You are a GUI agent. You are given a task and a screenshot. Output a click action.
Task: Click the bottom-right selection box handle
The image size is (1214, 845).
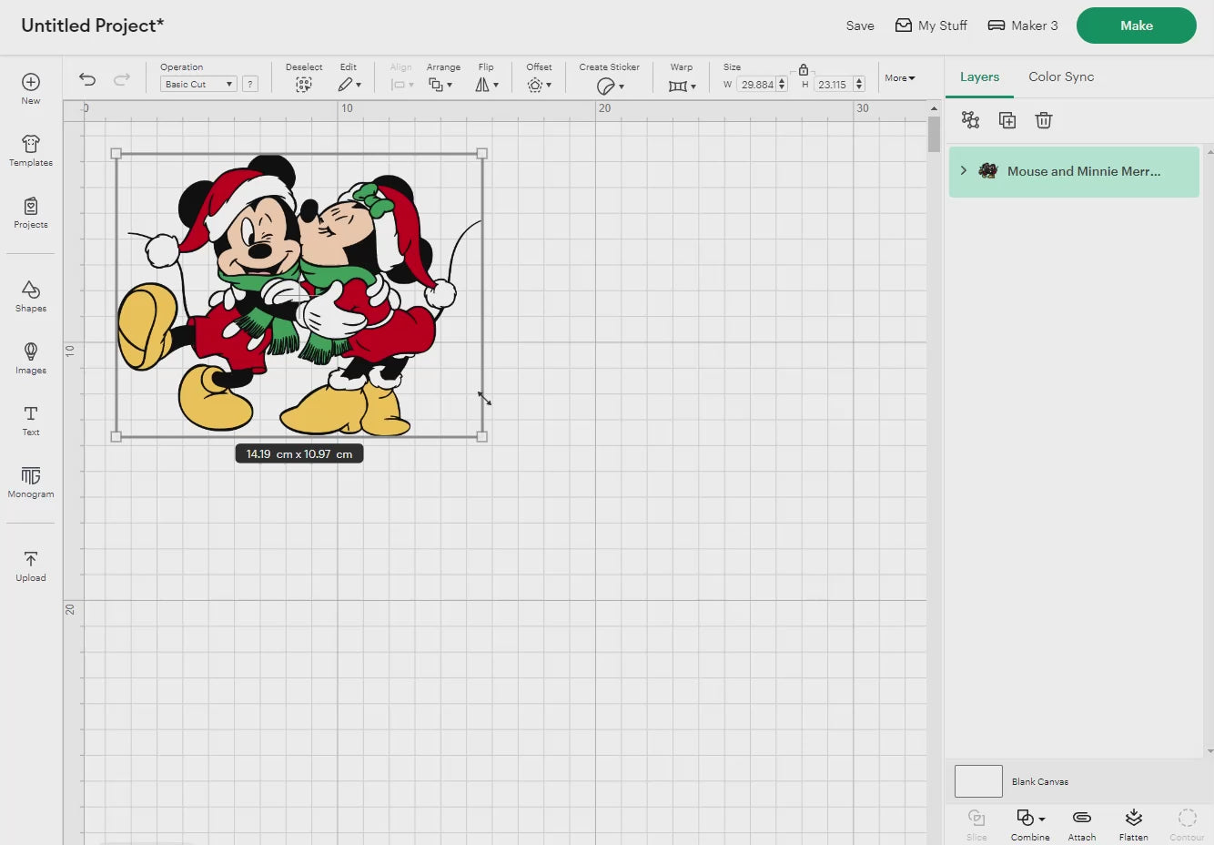coord(482,437)
